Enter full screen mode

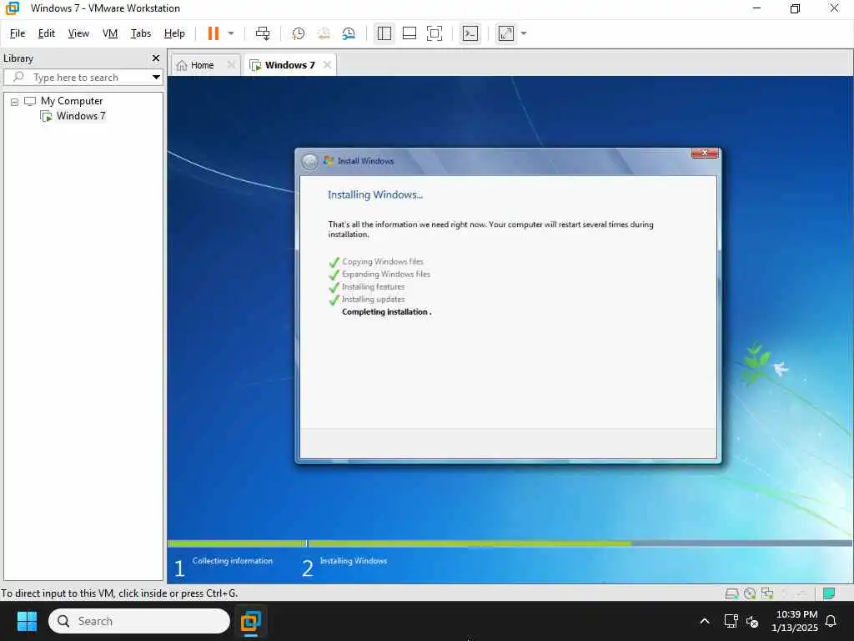434,33
